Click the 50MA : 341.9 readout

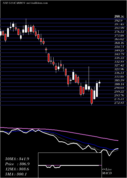[x=17, y=159]
